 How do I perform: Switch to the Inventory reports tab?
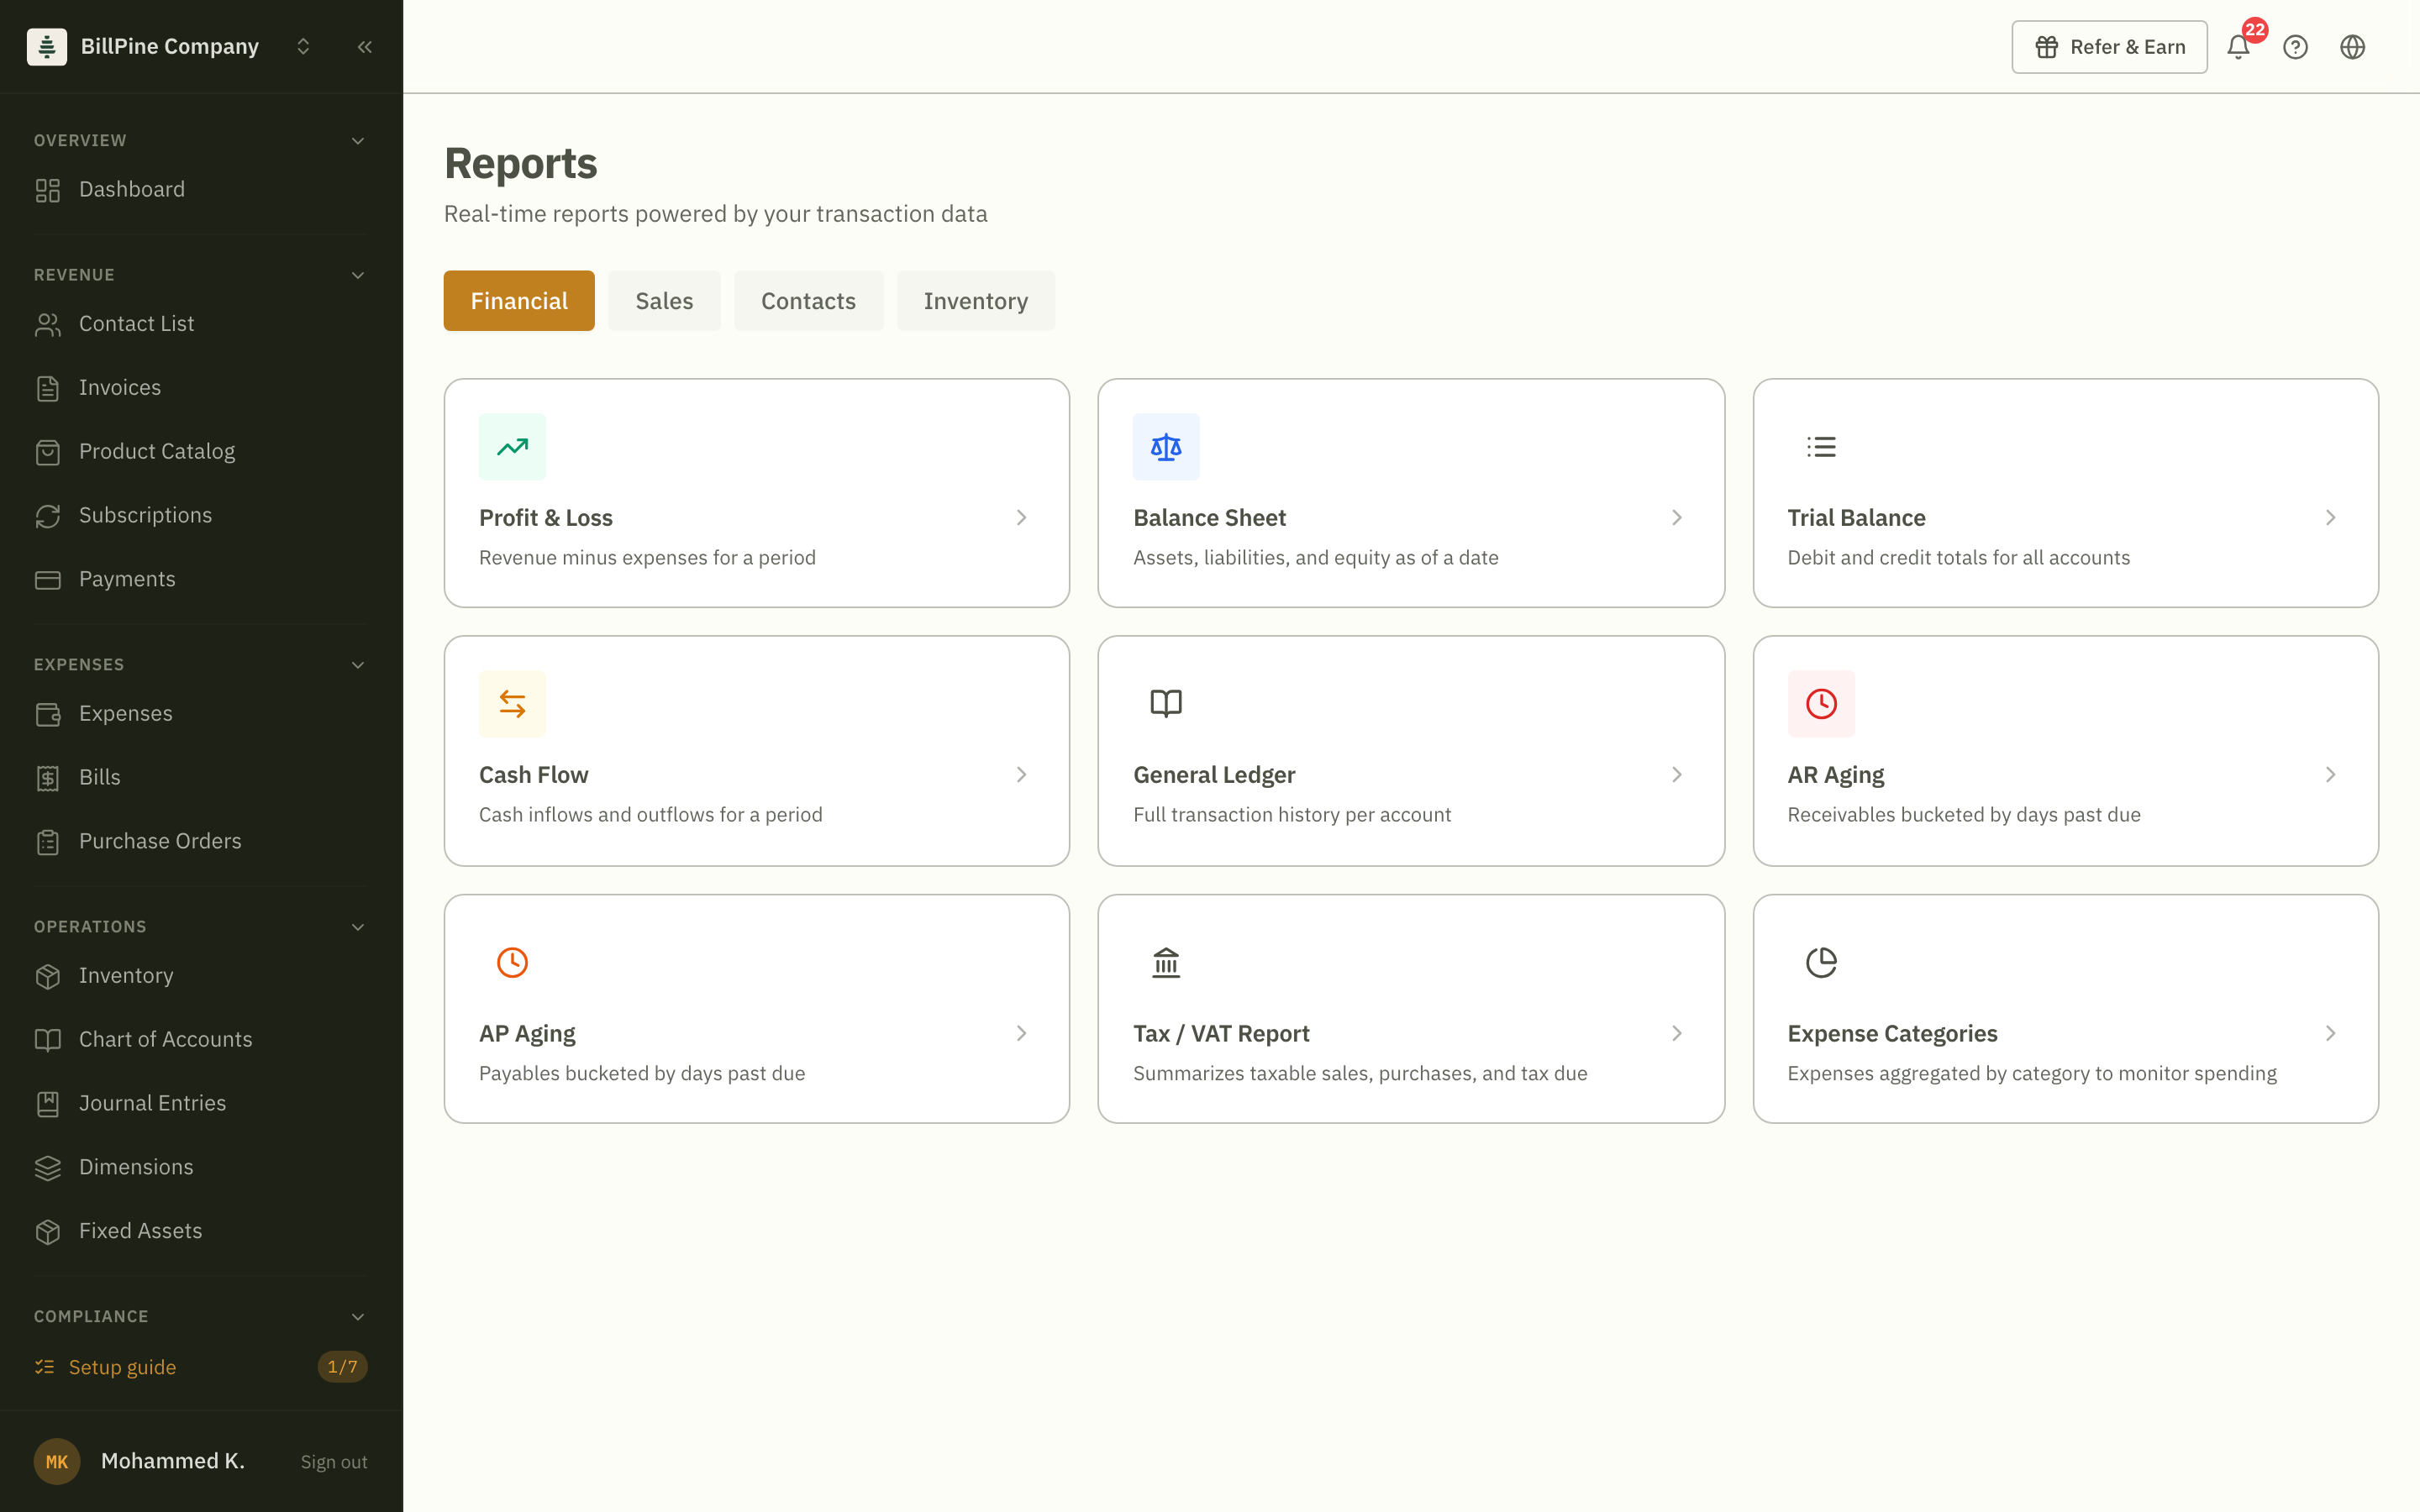[x=975, y=301]
